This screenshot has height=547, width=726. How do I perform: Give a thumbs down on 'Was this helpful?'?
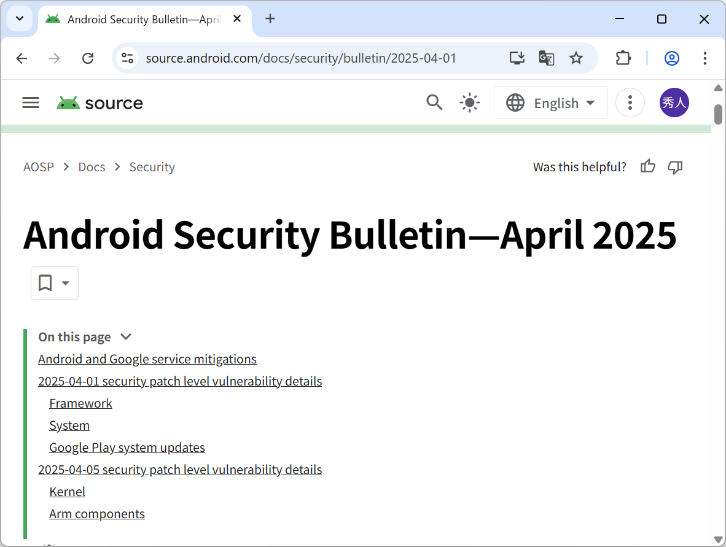point(675,167)
